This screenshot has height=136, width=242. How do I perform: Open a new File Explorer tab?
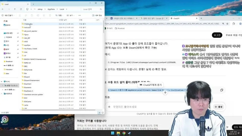33,4
